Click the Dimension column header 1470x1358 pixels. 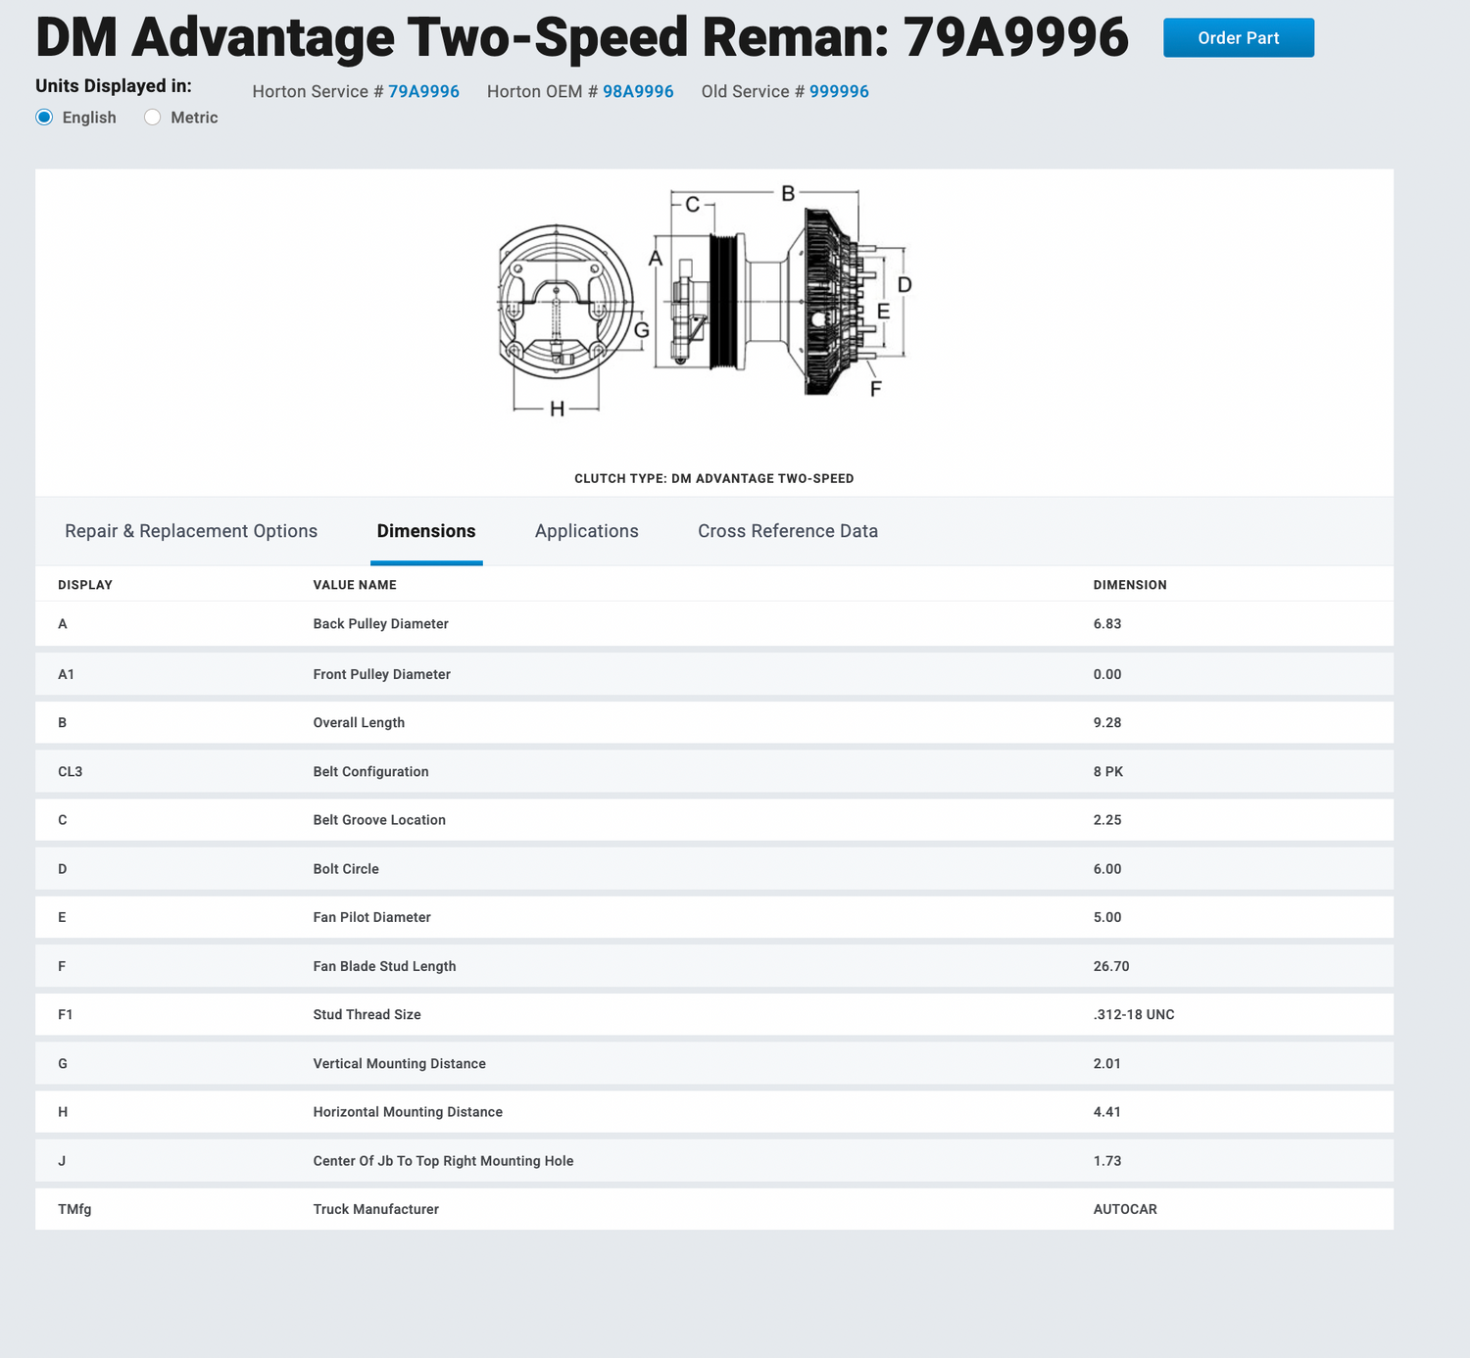click(1130, 585)
